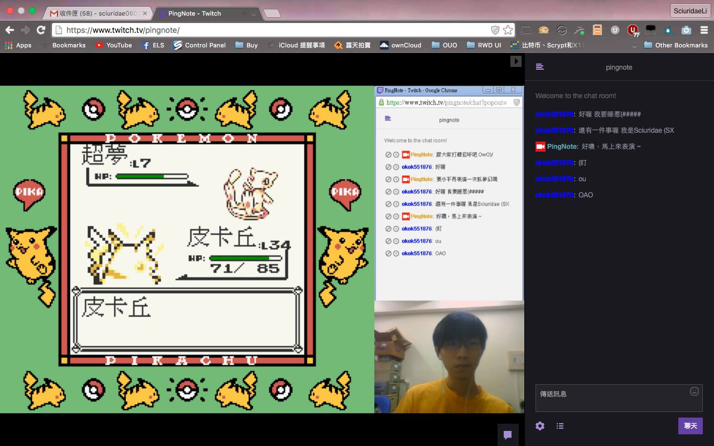Open the camera screenshot extension
Screen dimensions: 714x446
pyautogui.click(x=686, y=30)
